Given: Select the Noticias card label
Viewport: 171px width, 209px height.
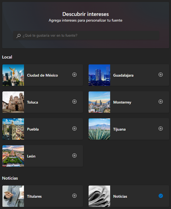Looking at the screenshot, I should point(120,196).
